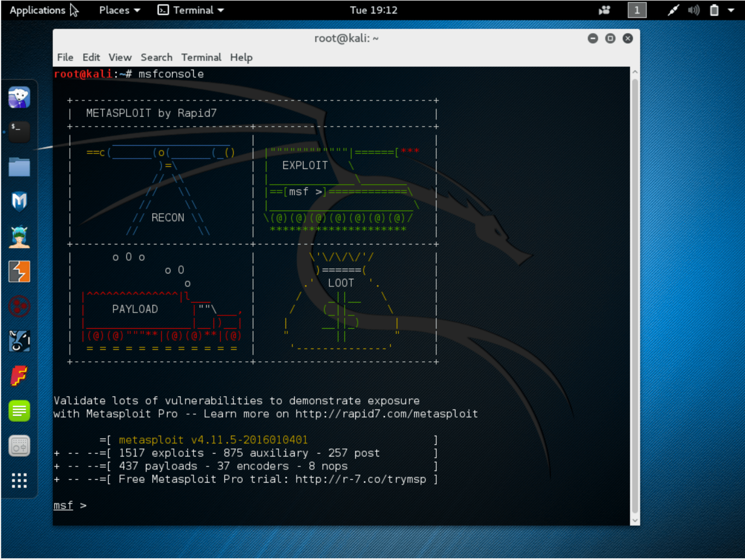This screenshot has height=560, width=745.
Task: Open Burp Suite from the dock
Action: coord(19,272)
